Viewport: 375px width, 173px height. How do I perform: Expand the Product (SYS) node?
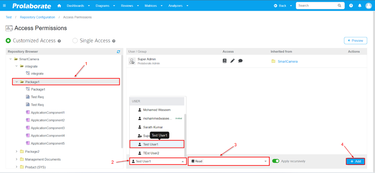click(x=16, y=167)
